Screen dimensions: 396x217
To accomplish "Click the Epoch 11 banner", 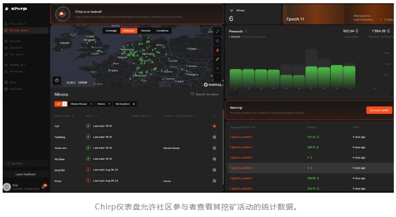I will (x=338, y=14).
